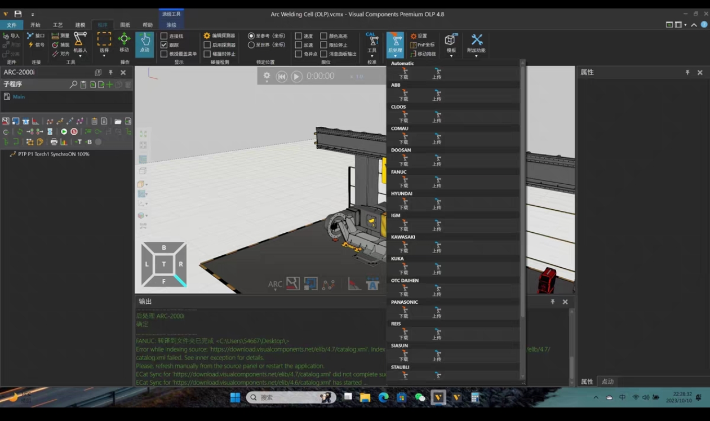This screenshot has width=710, height=421.
Task: Open the 接口 (Interface) connection tool
Action: [35, 36]
